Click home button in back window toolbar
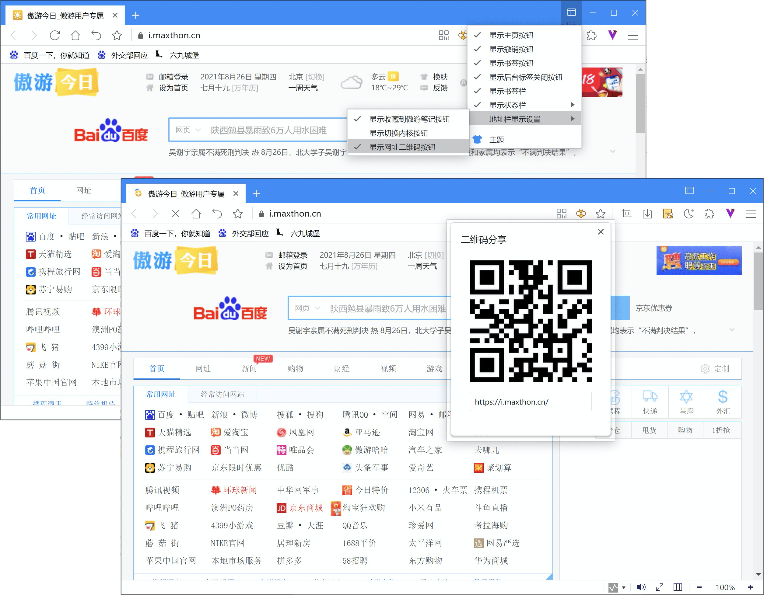Screen dimensions: 764x595 tap(75, 35)
